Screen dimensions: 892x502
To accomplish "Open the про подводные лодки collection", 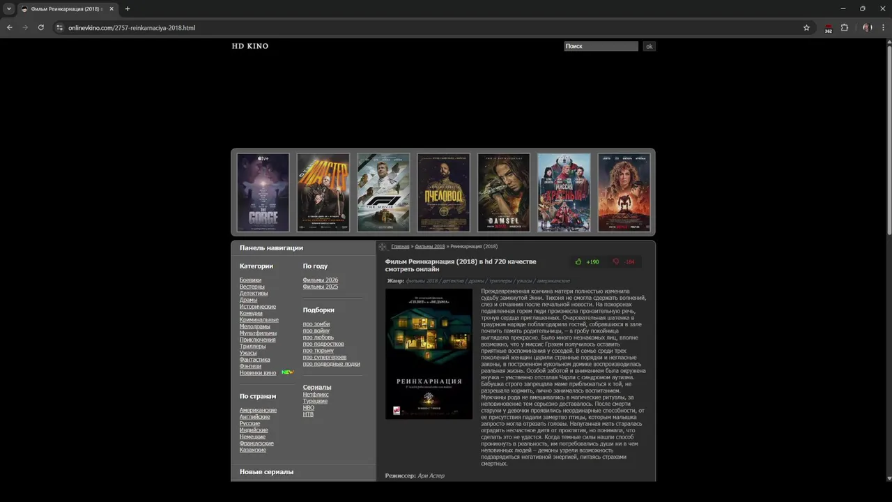I will (332, 364).
